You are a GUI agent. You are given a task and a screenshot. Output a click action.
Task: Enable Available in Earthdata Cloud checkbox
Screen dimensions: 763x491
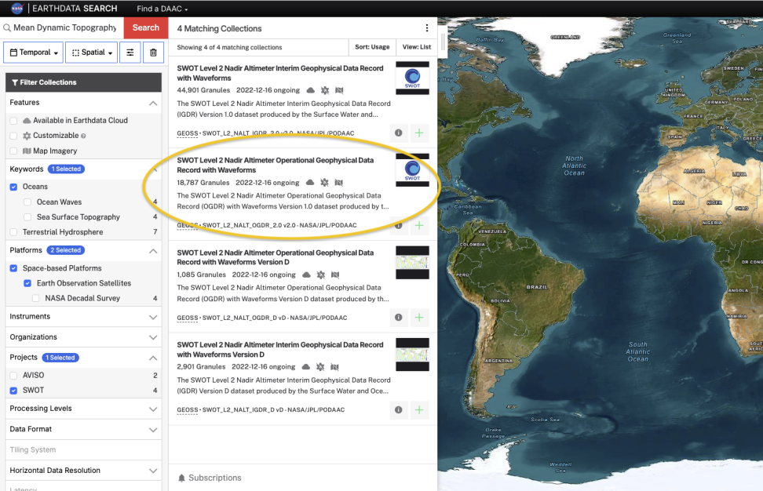click(13, 121)
